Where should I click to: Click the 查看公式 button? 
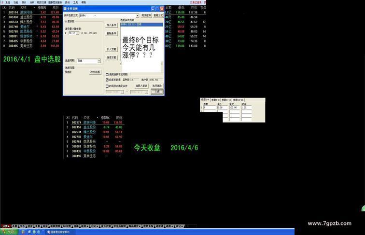click(x=158, y=15)
